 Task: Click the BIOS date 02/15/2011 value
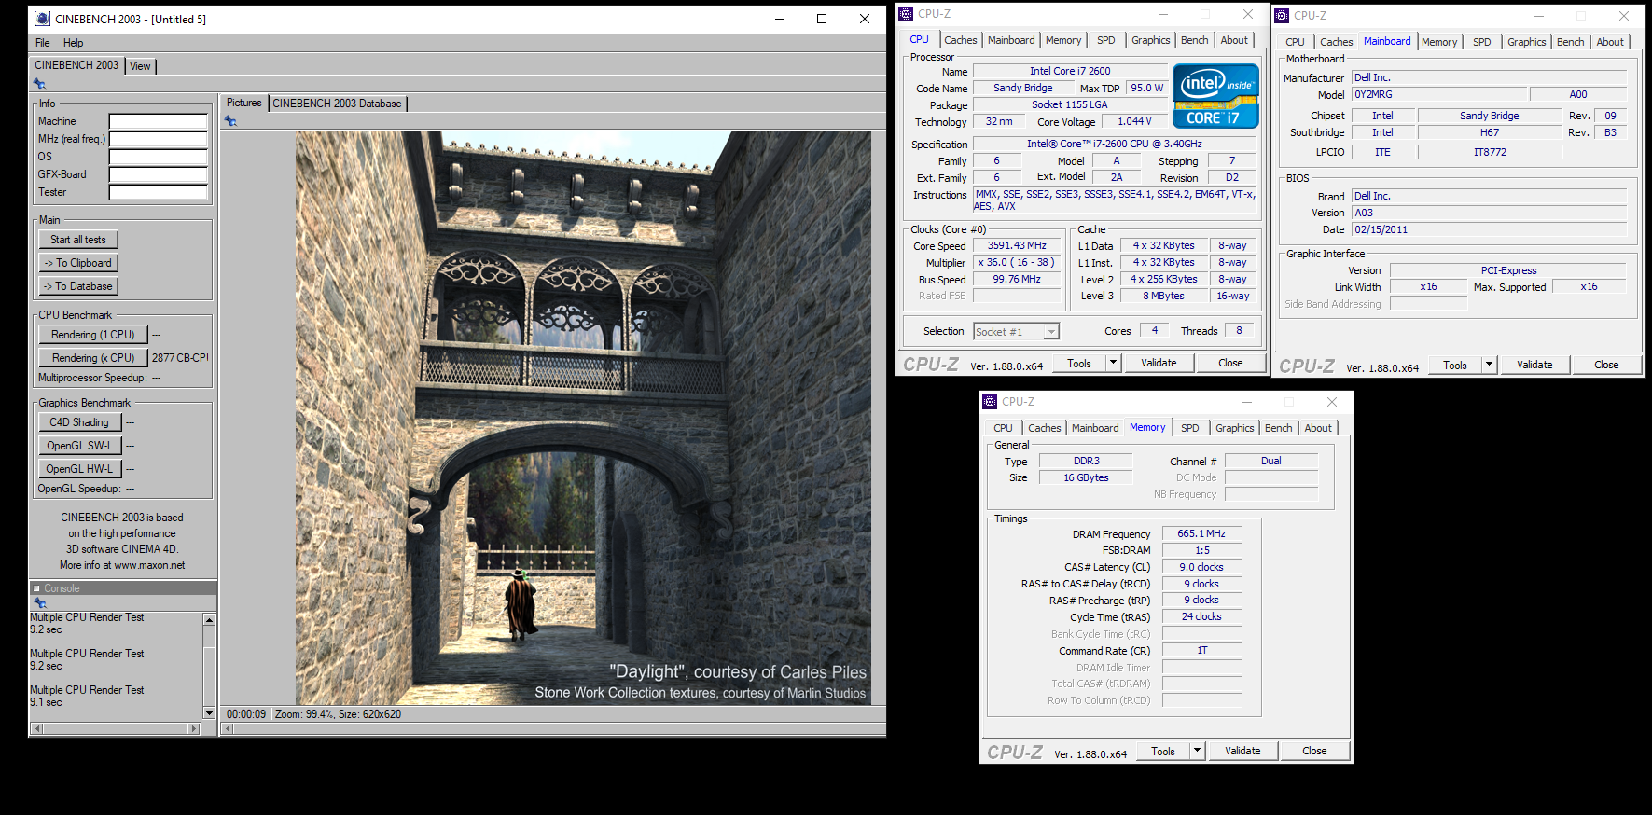click(x=1489, y=229)
